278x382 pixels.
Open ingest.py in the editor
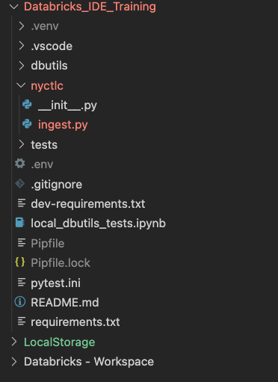coord(63,125)
